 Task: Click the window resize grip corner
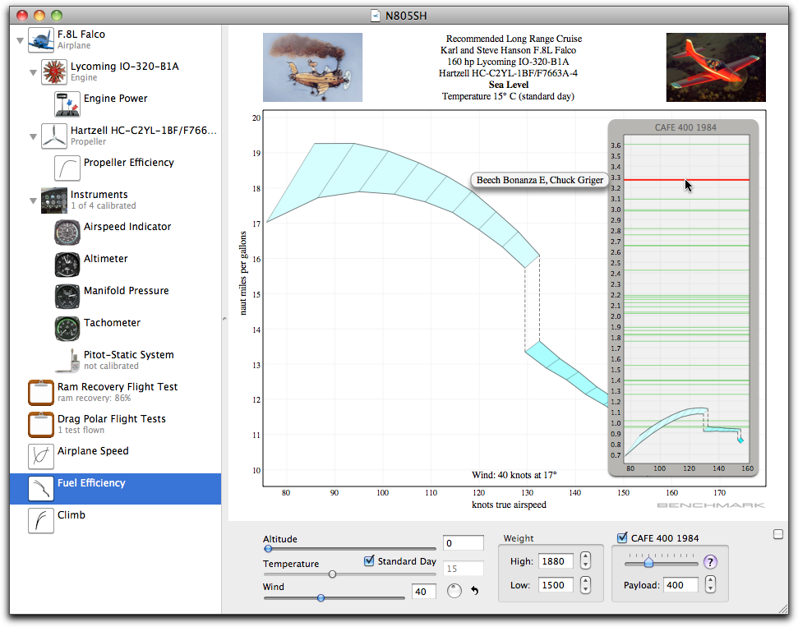pos(782,608)
